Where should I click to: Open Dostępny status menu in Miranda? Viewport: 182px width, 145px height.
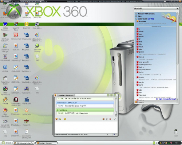[x=139, y=102]
